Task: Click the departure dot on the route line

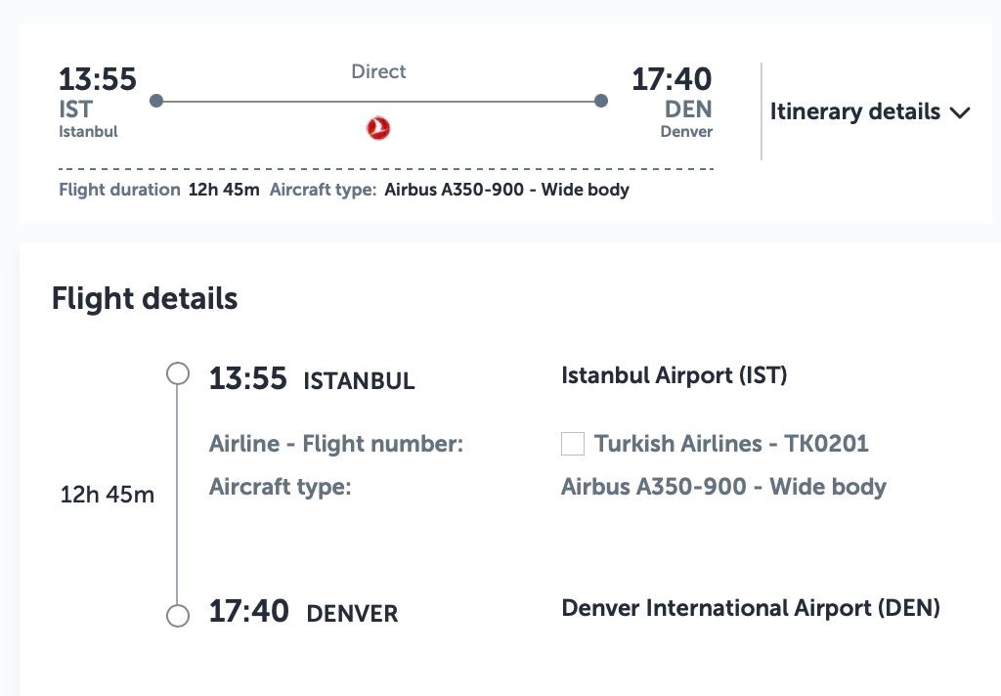Action: point(156,101)
